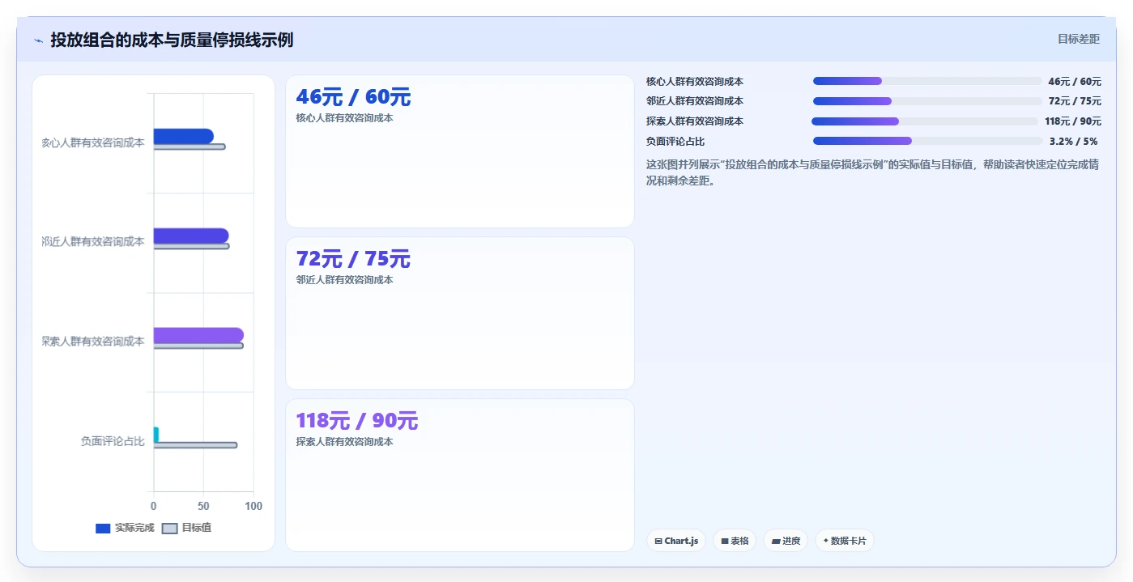Click gray target bar for 负面评论占比
This screenshot has width=1133, height=582.
(x=195, y=445)
